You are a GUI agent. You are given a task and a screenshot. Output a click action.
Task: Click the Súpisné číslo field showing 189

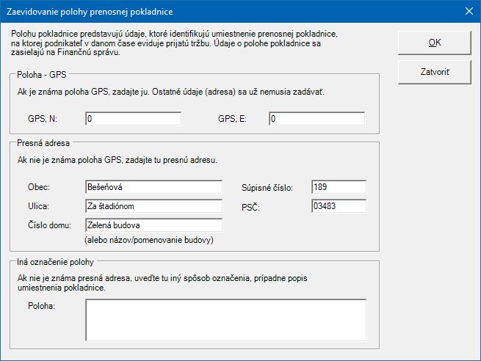pyautogui.click(x=338, y=187)
